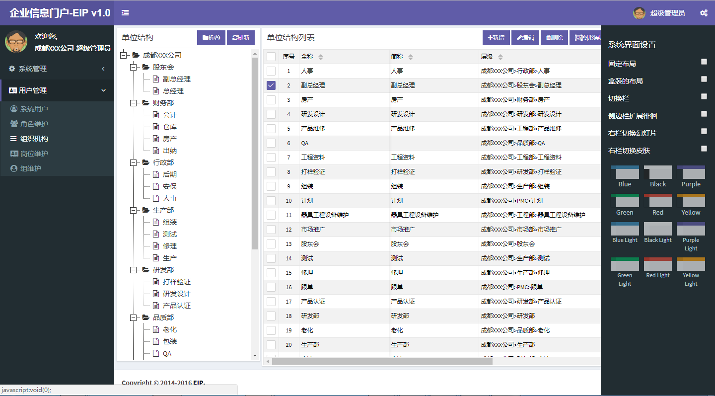Click the 岗位维护 card icon
Viewport: 715px width, 396px height.
click(x=14, y=154)
